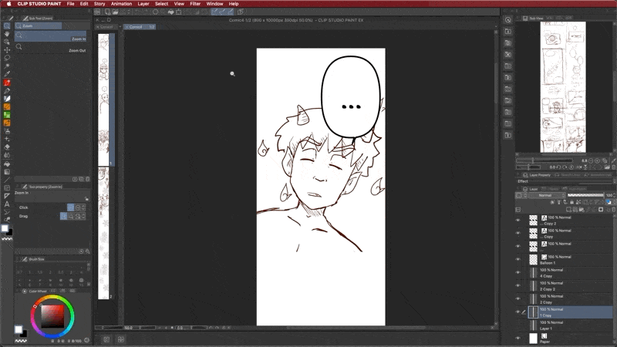Open the layer blending mode dropdown
Viewport: 617px width, 347px height.
point(547,195)
